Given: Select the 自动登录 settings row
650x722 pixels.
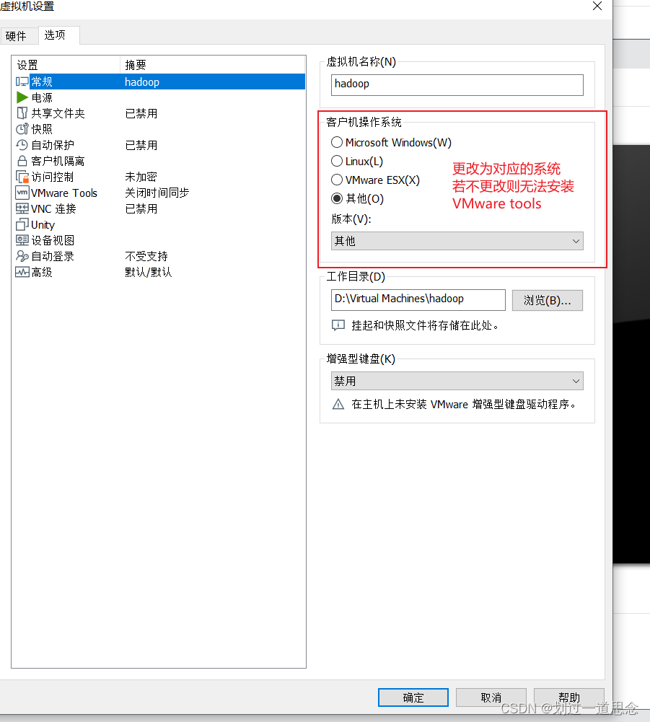Looking at the screenshot, I should [159, 256].
